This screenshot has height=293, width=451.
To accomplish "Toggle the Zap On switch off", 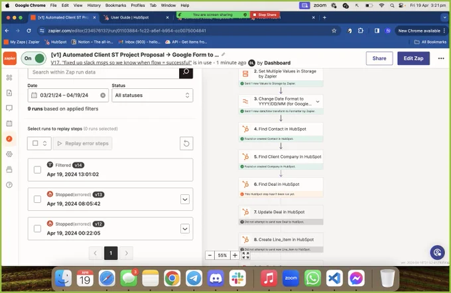I will pos(34,58).
